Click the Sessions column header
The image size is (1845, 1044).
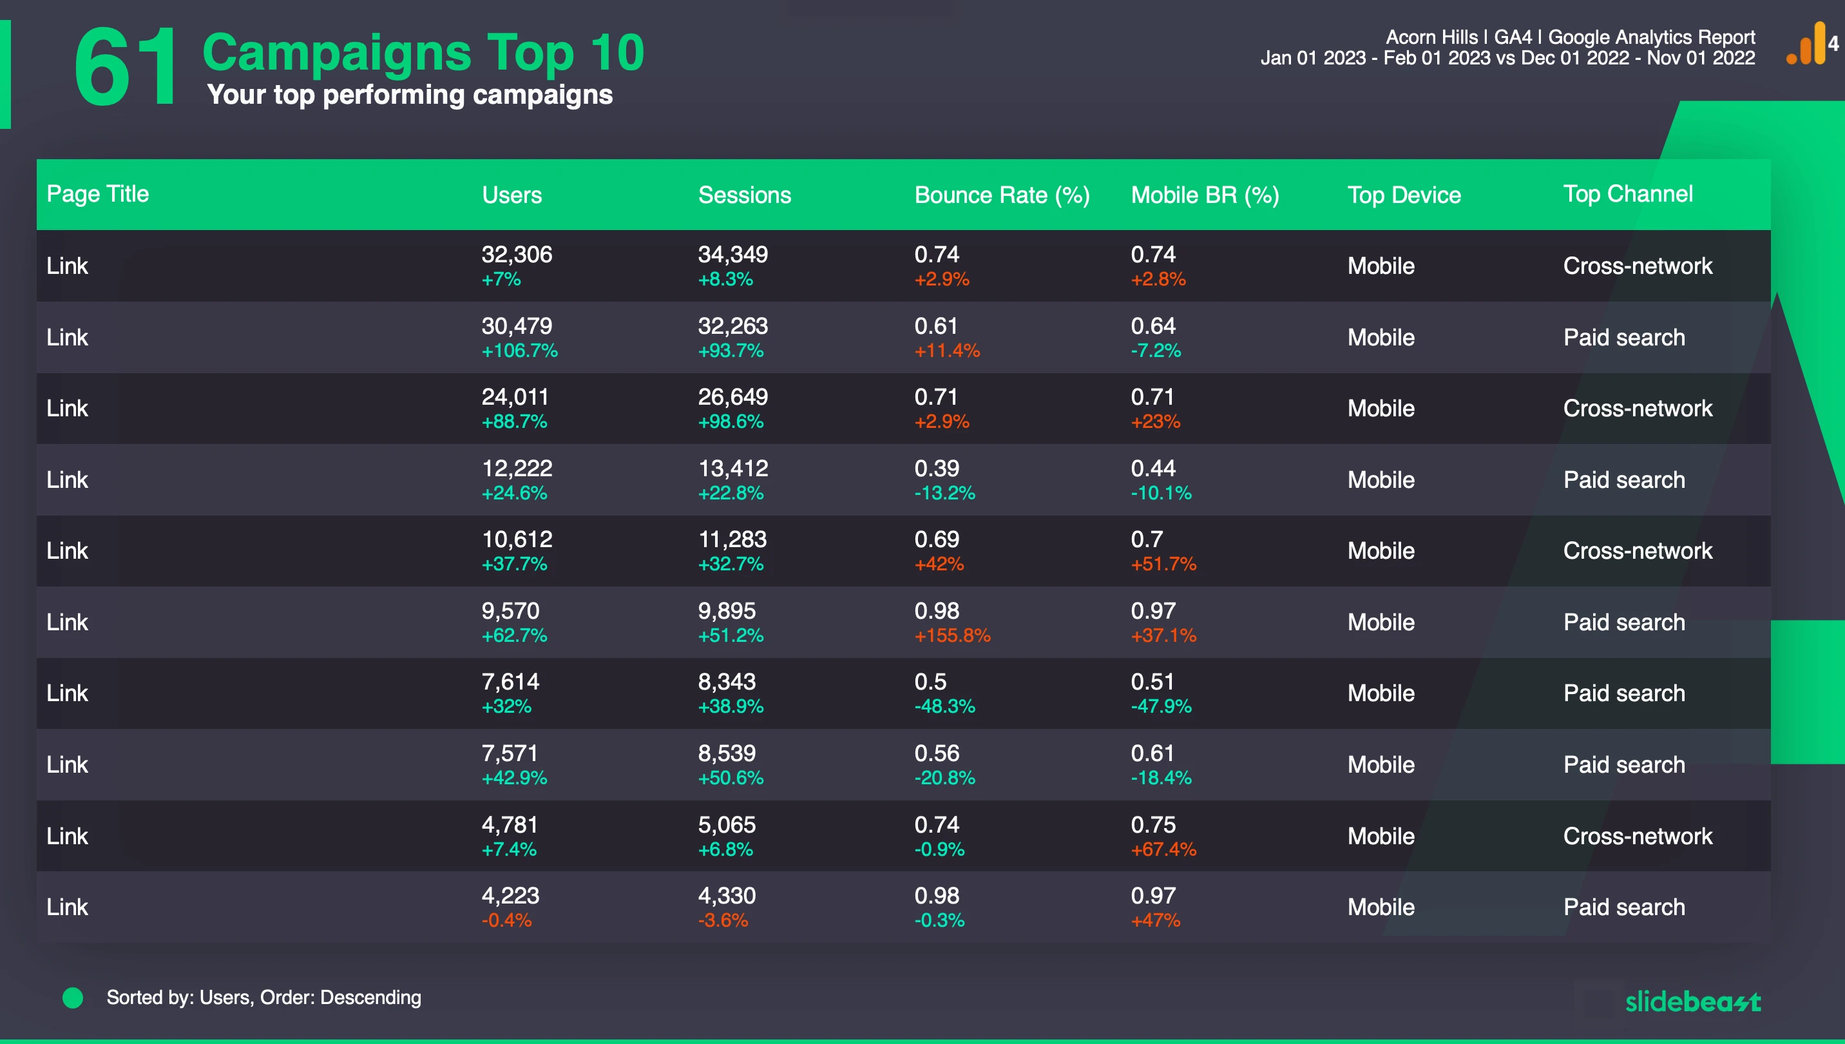coord(745,195)
